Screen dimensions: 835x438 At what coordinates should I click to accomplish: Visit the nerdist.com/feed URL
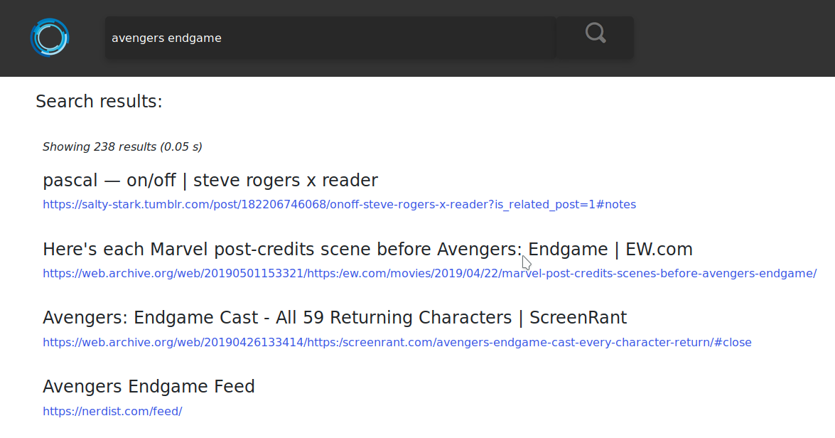coord(112,412)
